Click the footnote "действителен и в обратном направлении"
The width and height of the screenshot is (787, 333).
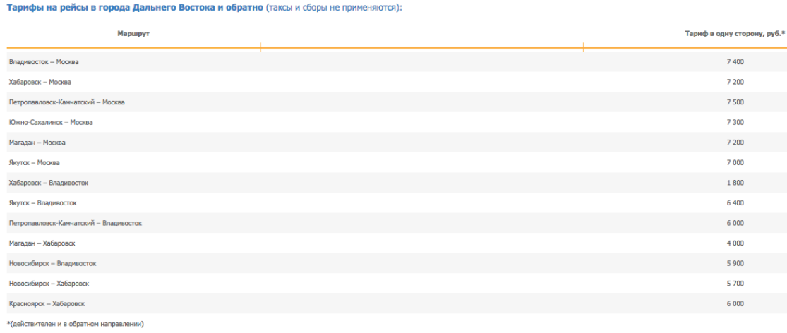point(76,324)
